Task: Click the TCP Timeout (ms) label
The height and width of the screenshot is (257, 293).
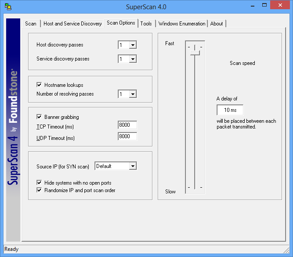Action: point(55,127)
